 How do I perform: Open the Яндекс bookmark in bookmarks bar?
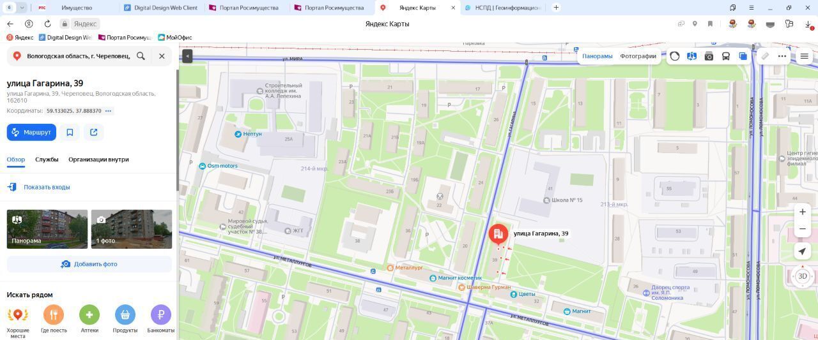(20, 38)
